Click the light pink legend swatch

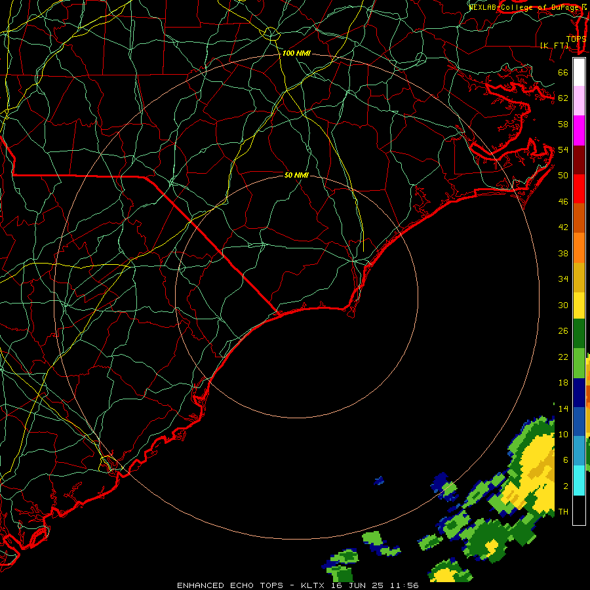[579, 101]
